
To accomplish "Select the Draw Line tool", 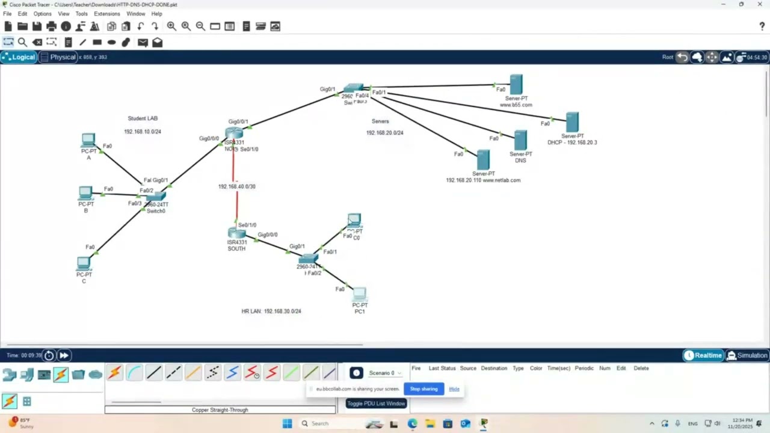I will 82,42.
